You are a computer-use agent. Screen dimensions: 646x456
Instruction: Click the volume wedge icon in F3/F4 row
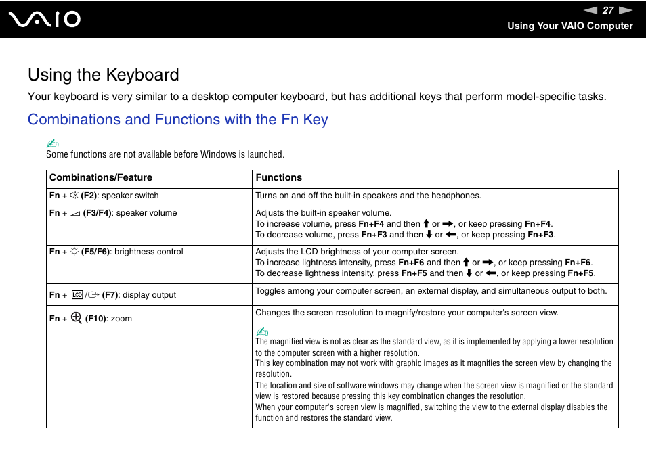[75, 214]
